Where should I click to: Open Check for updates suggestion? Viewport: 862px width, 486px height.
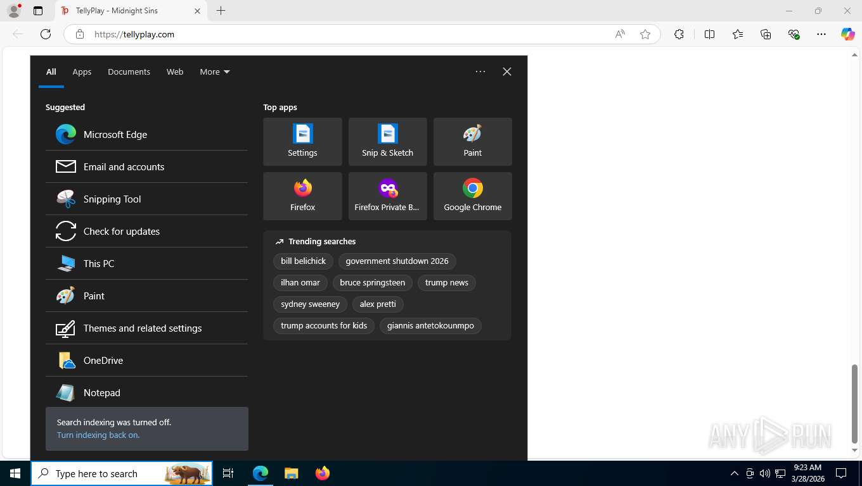tap(146, 231)
